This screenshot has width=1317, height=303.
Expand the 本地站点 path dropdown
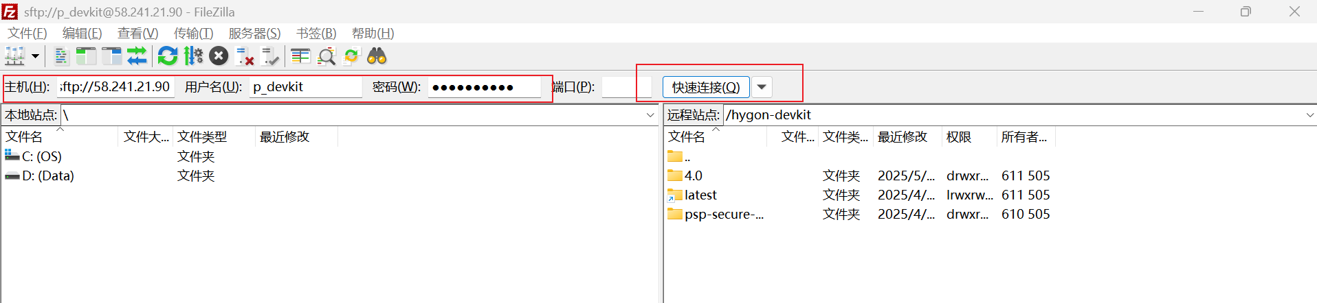coord(650,115)
